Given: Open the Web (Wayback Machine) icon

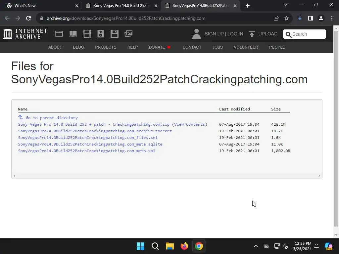Looking at the screenshot, I should point(59,34).
